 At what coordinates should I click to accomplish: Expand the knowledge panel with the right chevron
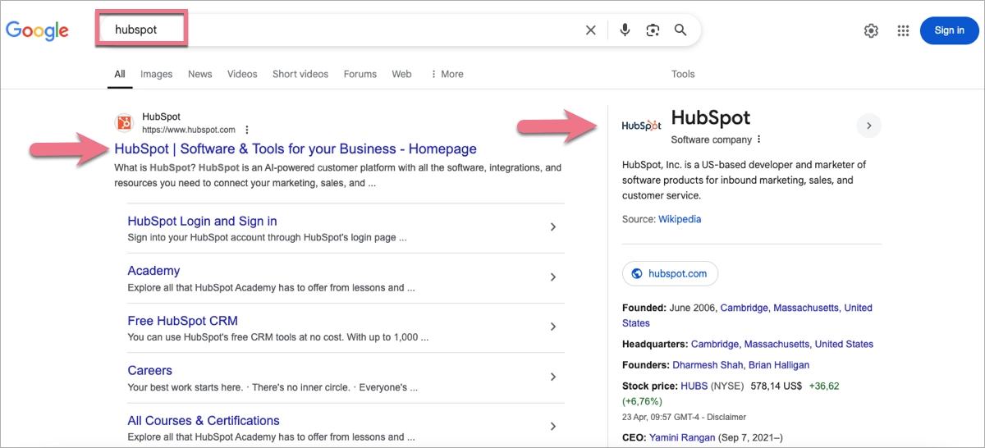(x=868, y=126)
